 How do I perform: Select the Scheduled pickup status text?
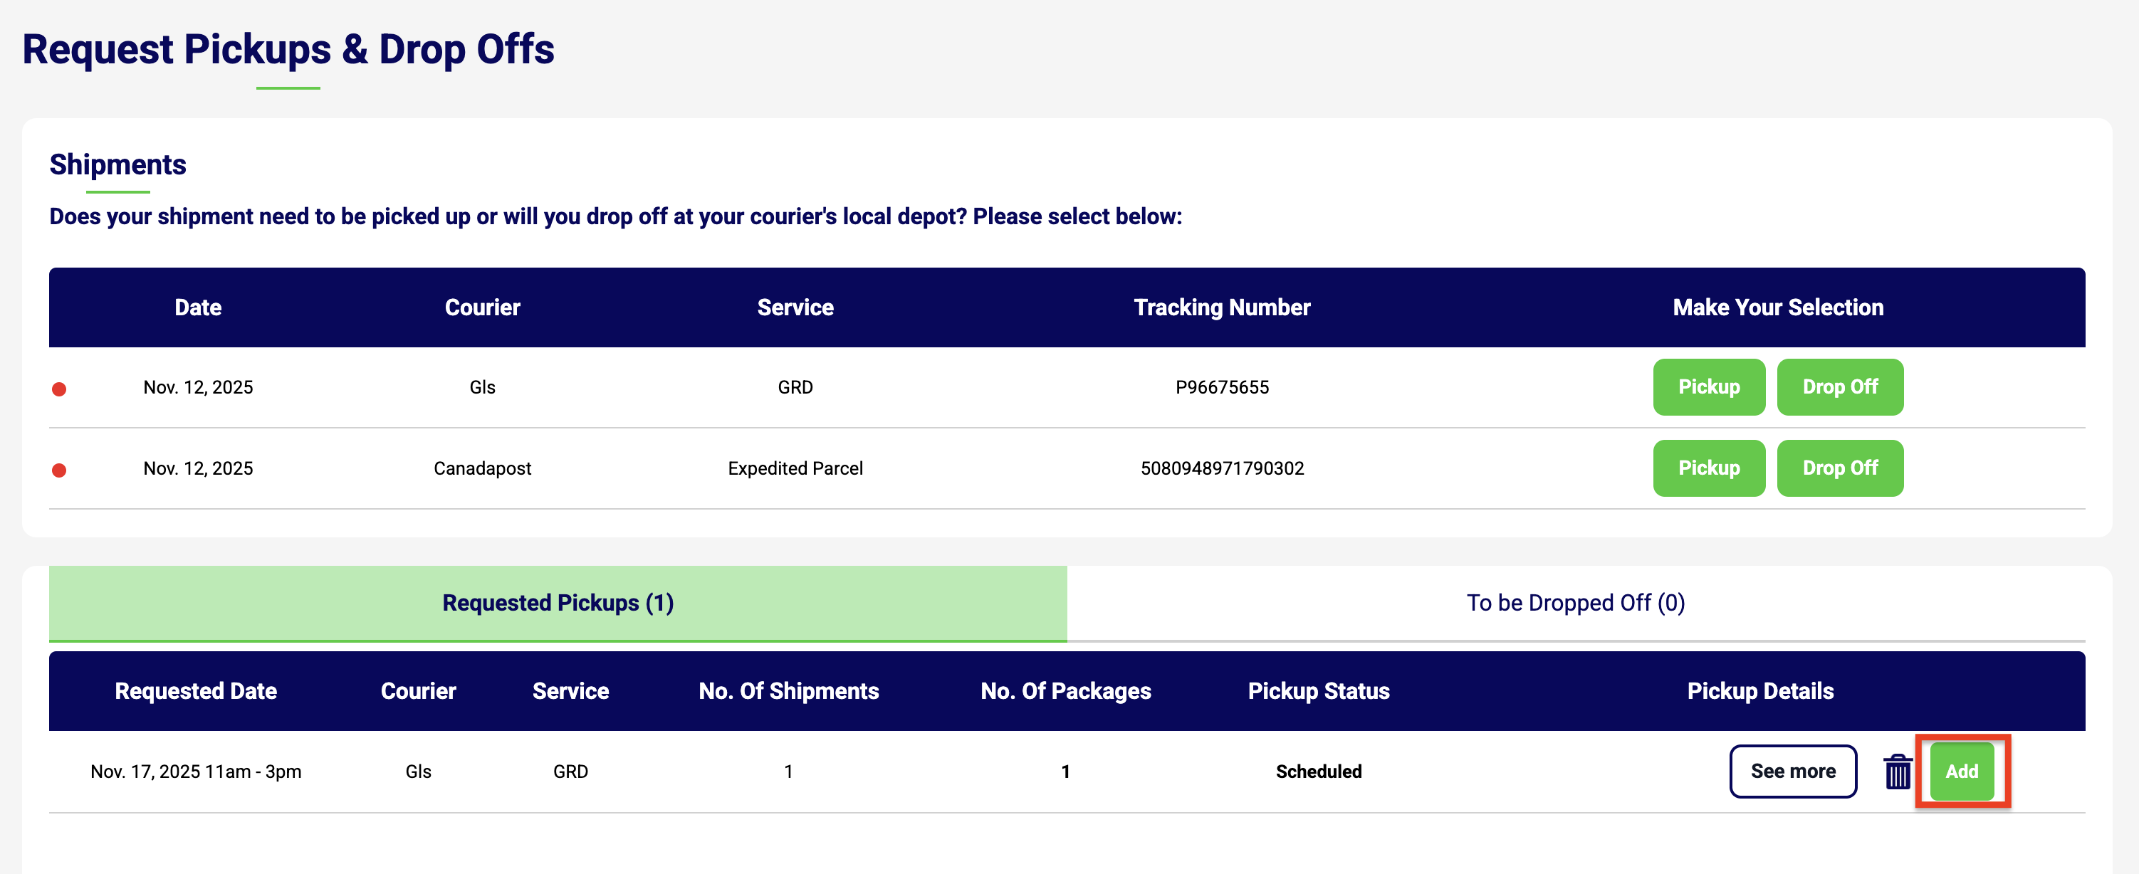point(1318,771)
